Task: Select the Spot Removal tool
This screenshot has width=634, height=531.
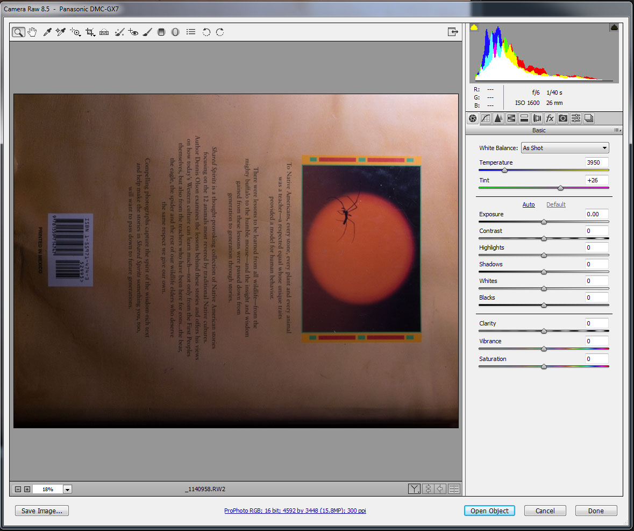Action: click(119, 32)
